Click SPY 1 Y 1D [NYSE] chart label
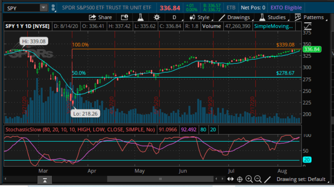 [27, 26]
